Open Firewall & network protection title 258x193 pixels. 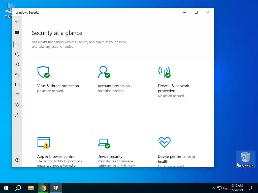(173, 88)
